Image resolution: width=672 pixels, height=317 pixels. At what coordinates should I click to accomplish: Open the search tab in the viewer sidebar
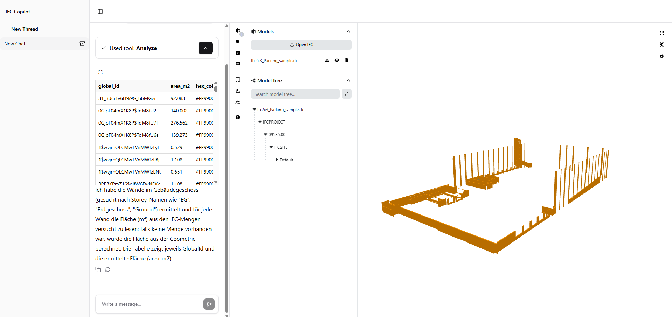[x=238, y=42]
